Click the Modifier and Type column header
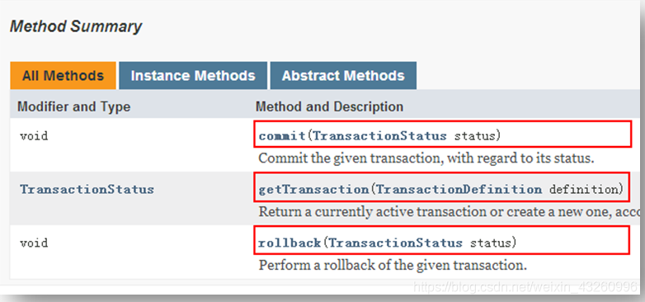 (73, 106)
